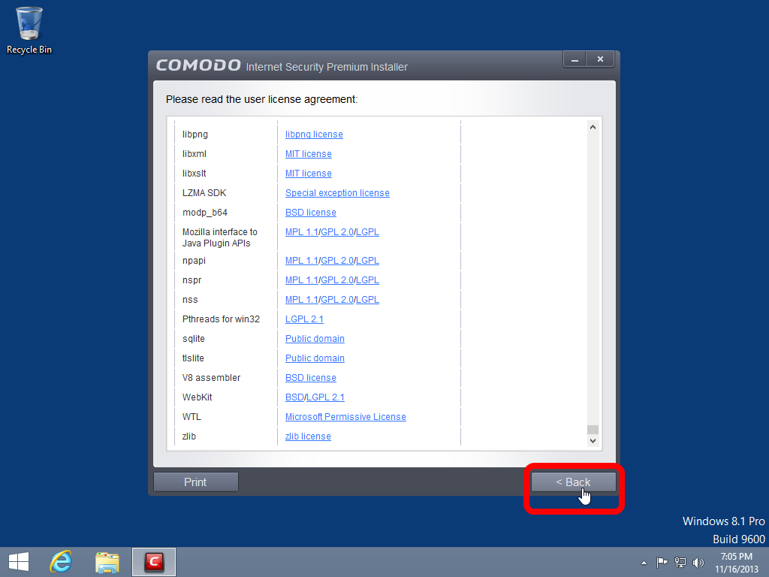Image resolution: width=769 pixels, height=577 pixels.
Task: Open the libpng license link
Action: (314, 134)
